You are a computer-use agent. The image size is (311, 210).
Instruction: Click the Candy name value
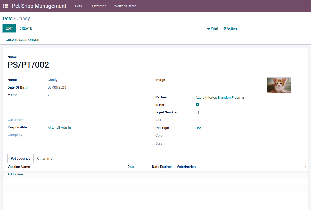tap(52, 80)
